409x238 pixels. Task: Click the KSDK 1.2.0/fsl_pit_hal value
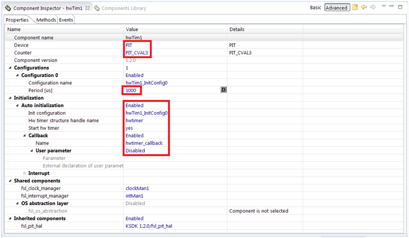(x=149, y=226)
